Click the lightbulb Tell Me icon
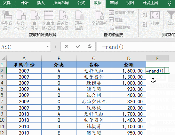 point(169,3)
